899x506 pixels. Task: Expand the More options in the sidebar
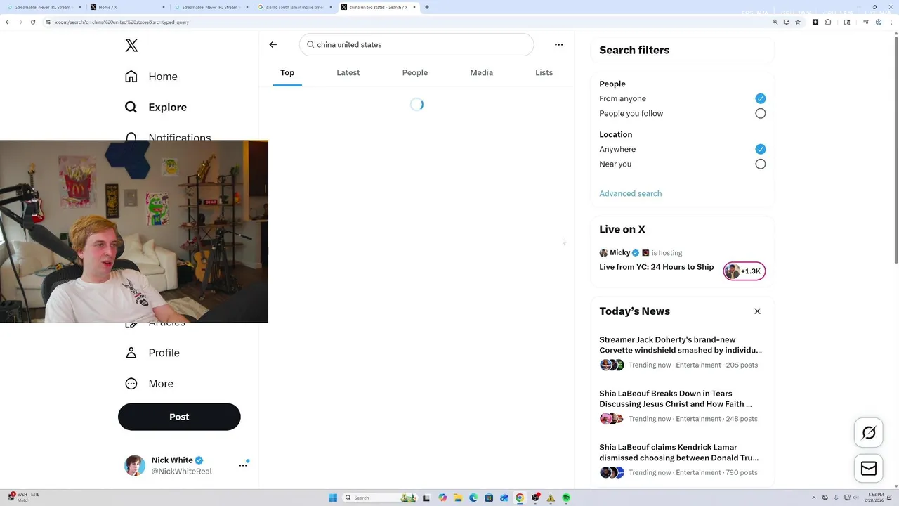coord(149,384)
